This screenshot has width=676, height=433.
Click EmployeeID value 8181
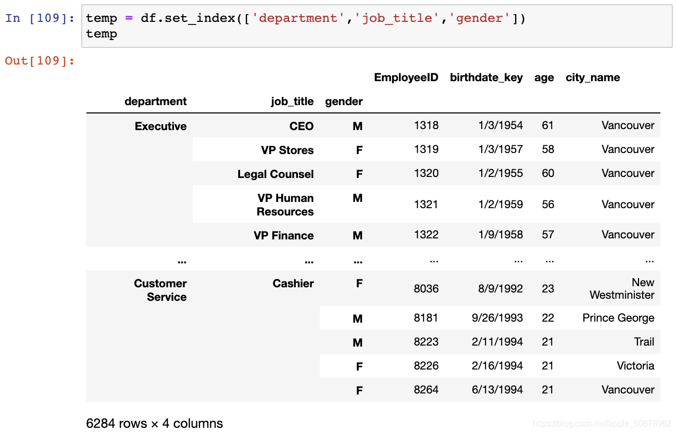click(x=426, y=318)
